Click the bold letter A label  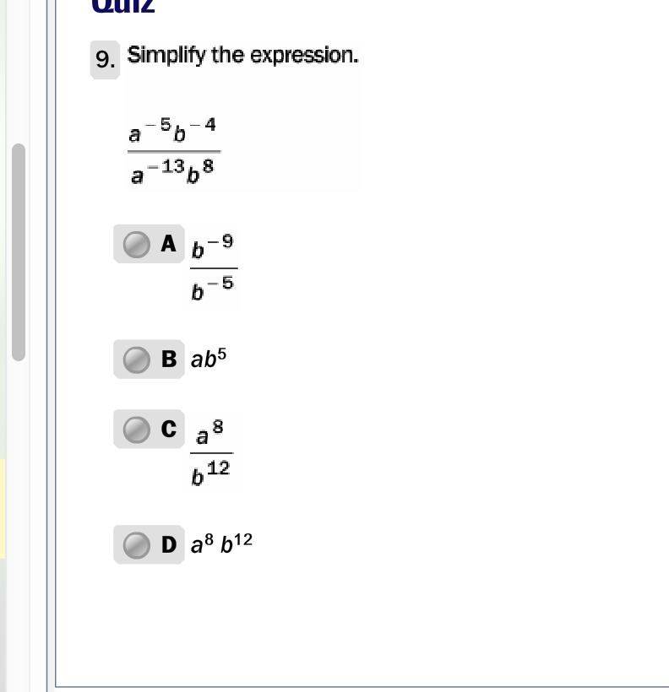(x=168, y=244)
